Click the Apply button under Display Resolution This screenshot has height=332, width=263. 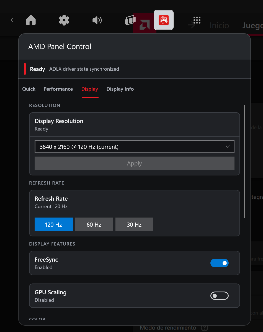134,163
